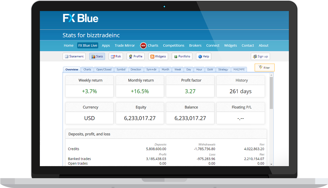Open the Profile section

point(136,56)
